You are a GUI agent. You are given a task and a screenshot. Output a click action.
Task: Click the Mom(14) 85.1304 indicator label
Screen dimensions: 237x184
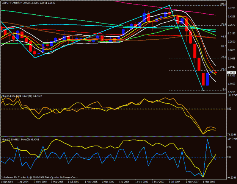11,96
